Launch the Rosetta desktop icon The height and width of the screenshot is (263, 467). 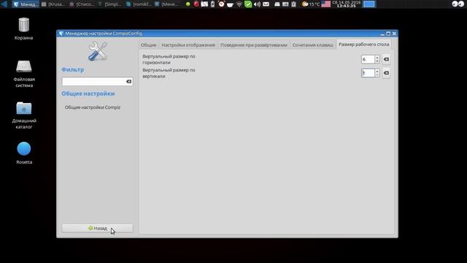(x=24, y=149)
